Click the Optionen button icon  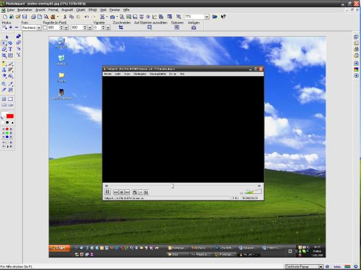click(177, 28)
